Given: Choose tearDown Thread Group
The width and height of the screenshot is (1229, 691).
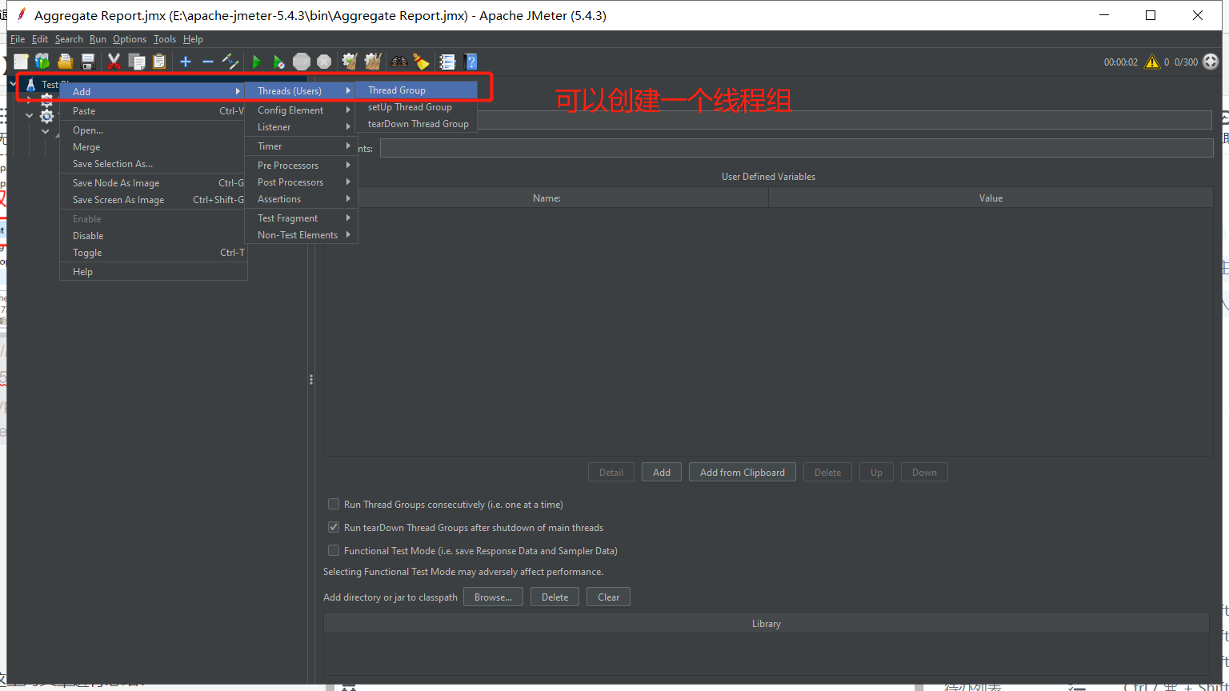Looking at the screenshot, I should (x=416, y=124).
